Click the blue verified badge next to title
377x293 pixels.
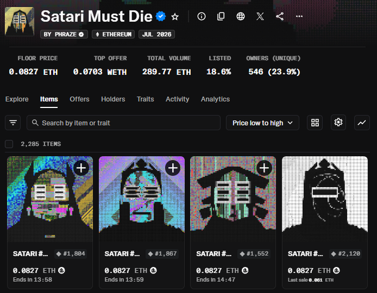click(161, 16)
